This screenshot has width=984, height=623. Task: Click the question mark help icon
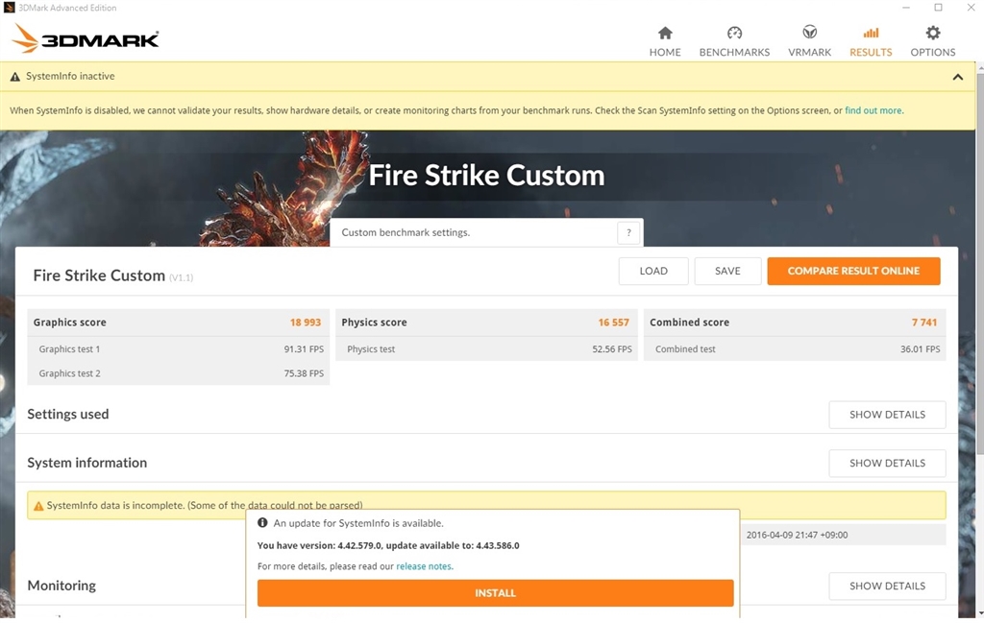[x=628, y=232]
